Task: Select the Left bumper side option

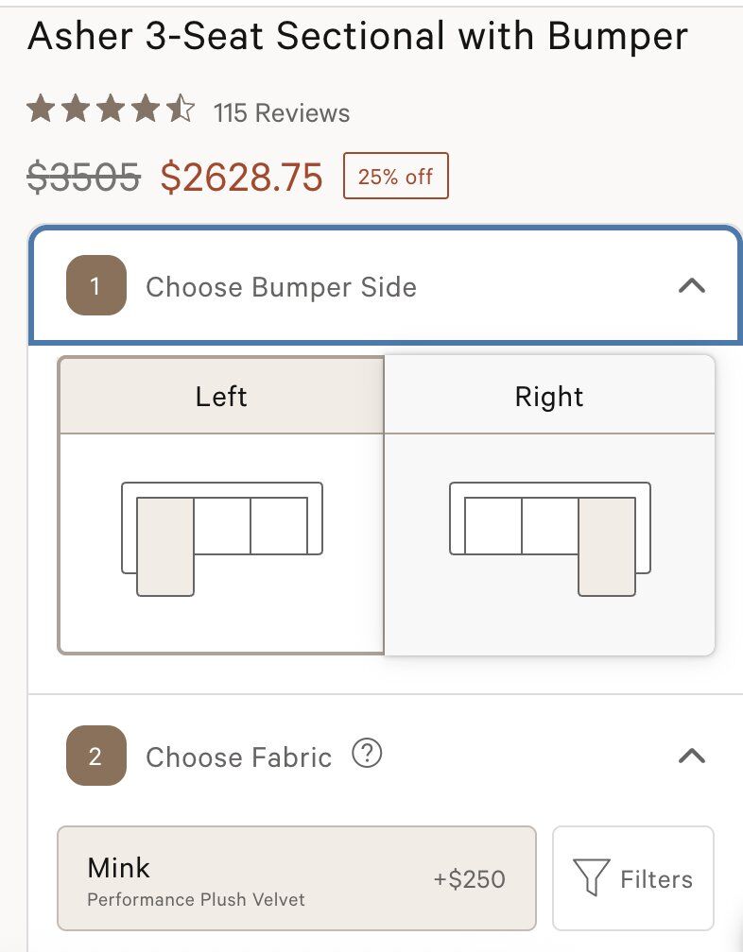Action: coord(221,396)
